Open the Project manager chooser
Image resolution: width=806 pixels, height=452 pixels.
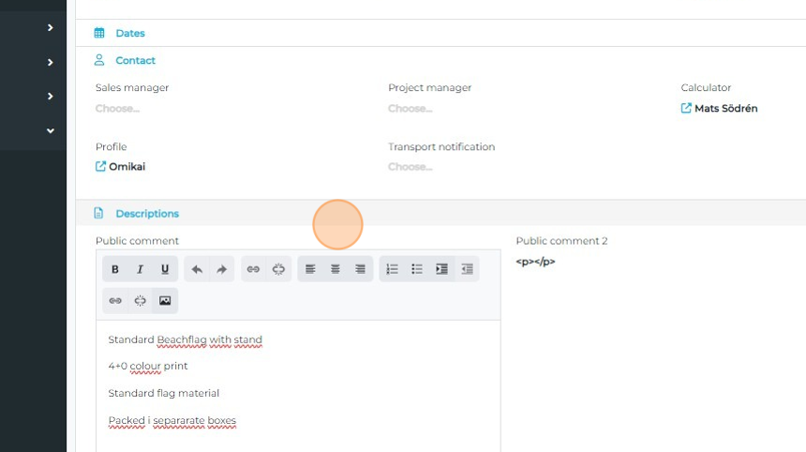pyautogui.click(x=410, y=109)
